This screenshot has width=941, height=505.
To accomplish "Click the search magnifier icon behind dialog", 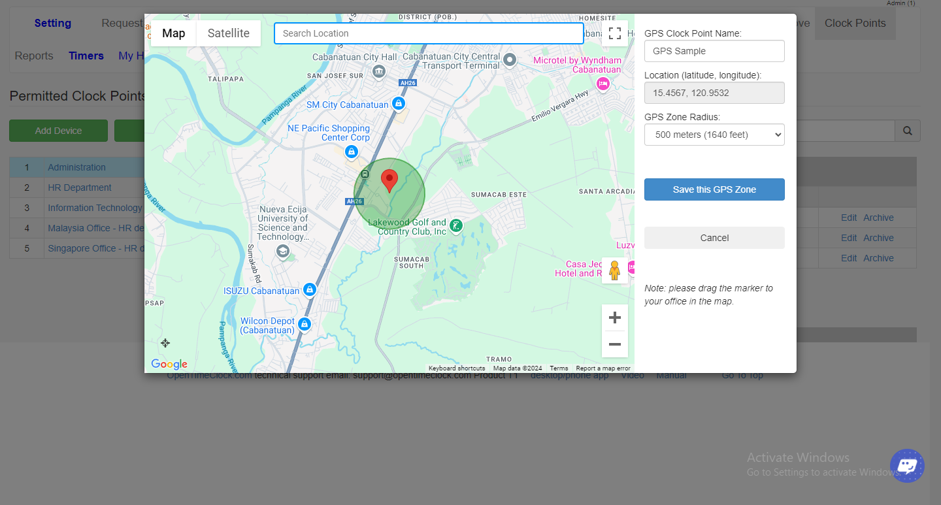I will (908, 131).
